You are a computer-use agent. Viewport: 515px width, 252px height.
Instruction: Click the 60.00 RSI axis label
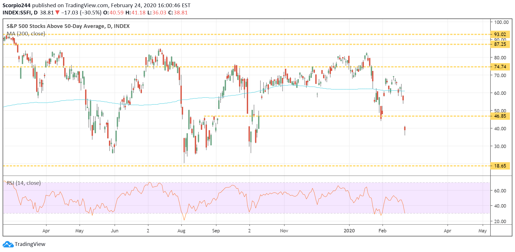pyautogui.click(x=500, y=191)
